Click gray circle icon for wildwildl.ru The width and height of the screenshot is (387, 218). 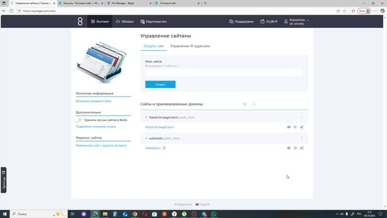pos(295,148)
